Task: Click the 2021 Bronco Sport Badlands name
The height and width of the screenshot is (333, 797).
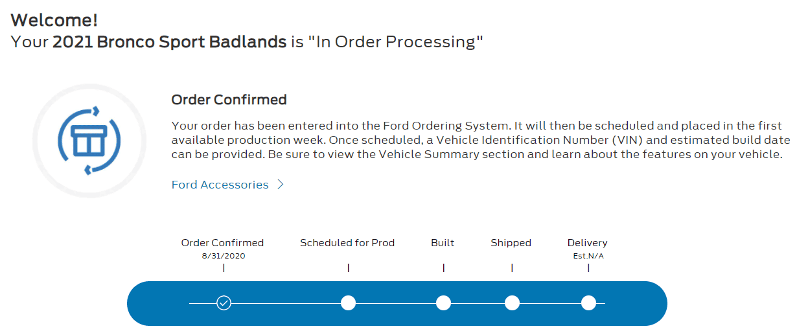Action: coord(169,42)
